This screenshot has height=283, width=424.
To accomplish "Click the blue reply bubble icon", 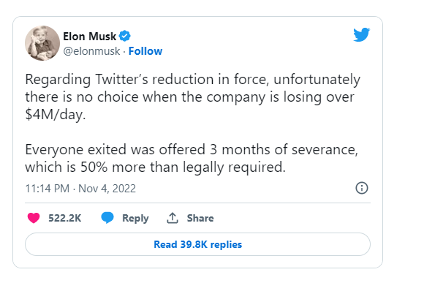I will [x=107, y=218].
